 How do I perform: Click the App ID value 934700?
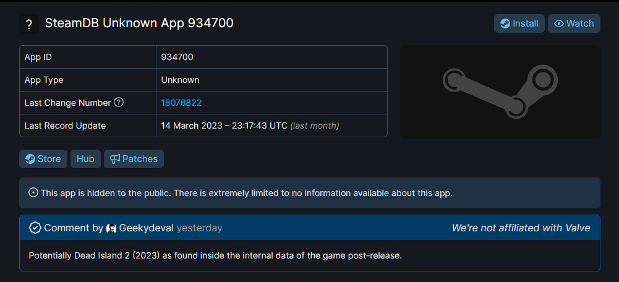pos(177,57)
